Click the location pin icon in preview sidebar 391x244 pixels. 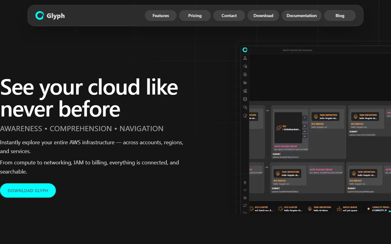point(245,183)
